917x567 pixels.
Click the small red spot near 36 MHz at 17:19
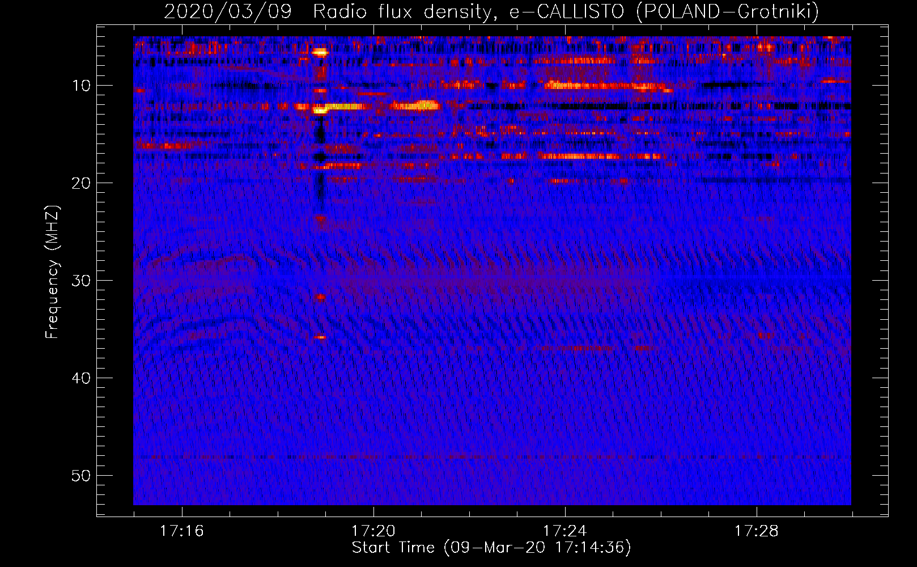pos(320,337)
